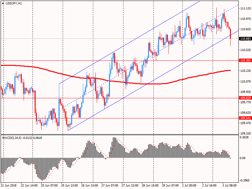
Task: Click the 21 Jun 2018 time axis label
Action: 9,186
